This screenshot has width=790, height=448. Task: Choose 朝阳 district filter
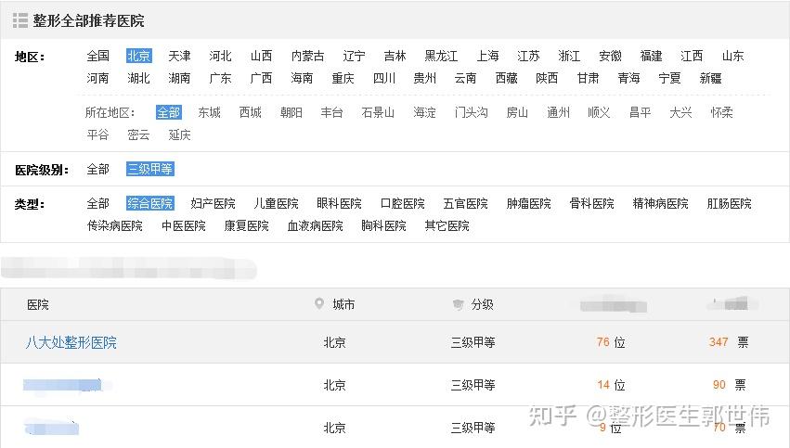click(291, 113)
